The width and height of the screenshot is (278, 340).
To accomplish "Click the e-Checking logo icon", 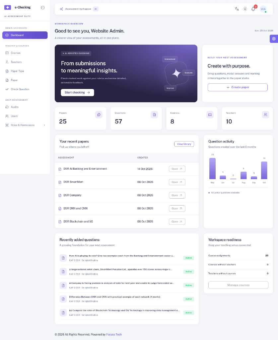I will pos(8,7).
